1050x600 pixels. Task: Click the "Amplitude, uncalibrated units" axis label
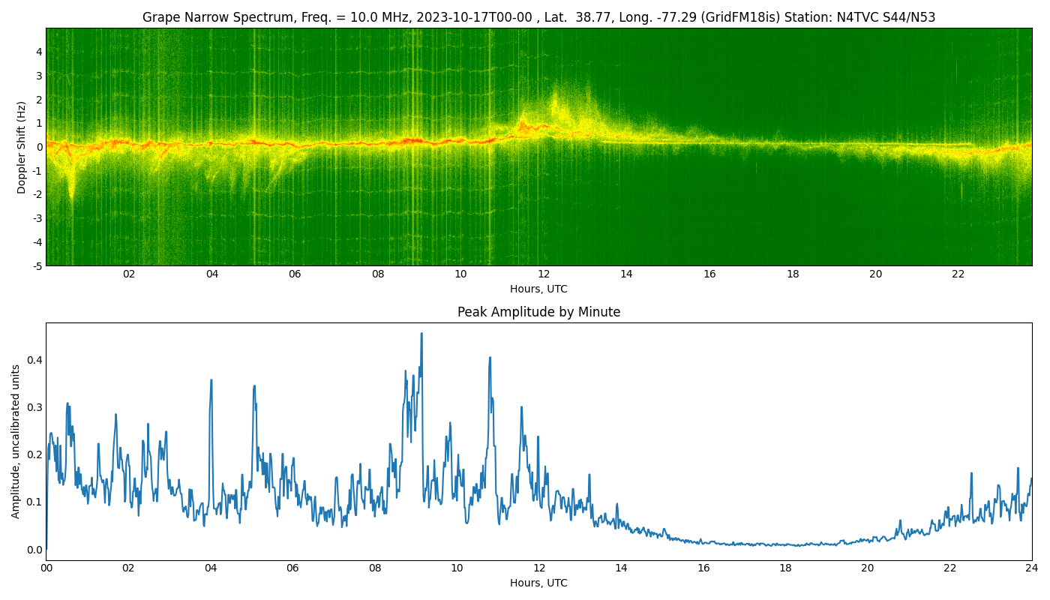point(16,441)
